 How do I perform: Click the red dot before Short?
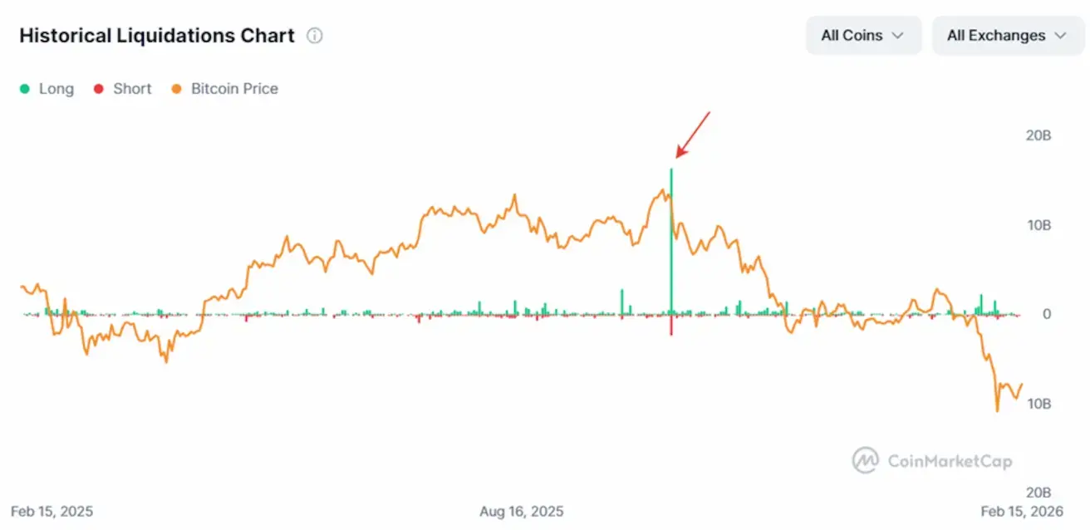pos(99,89)
